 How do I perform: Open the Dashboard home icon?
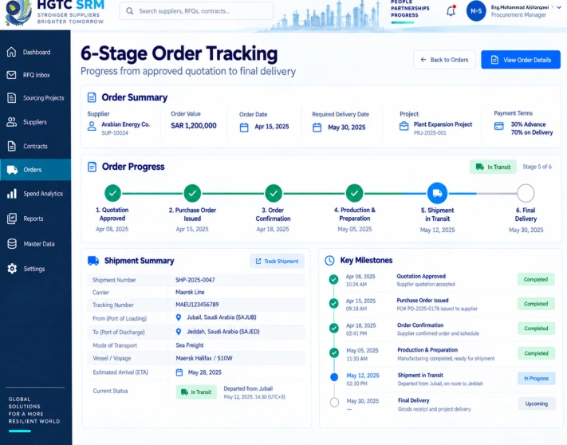tap(12, 52)
